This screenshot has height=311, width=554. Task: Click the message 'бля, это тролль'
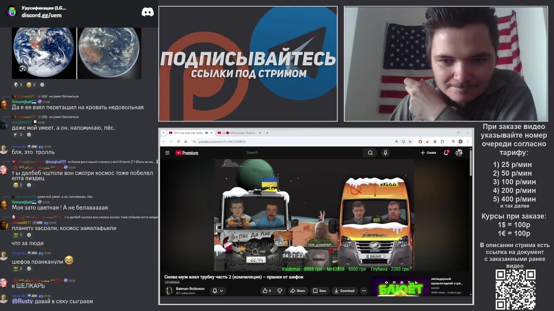click(x=33, y=152)
